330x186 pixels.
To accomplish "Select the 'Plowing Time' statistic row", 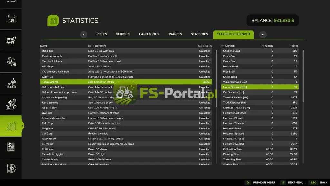I will click(260, 154).
